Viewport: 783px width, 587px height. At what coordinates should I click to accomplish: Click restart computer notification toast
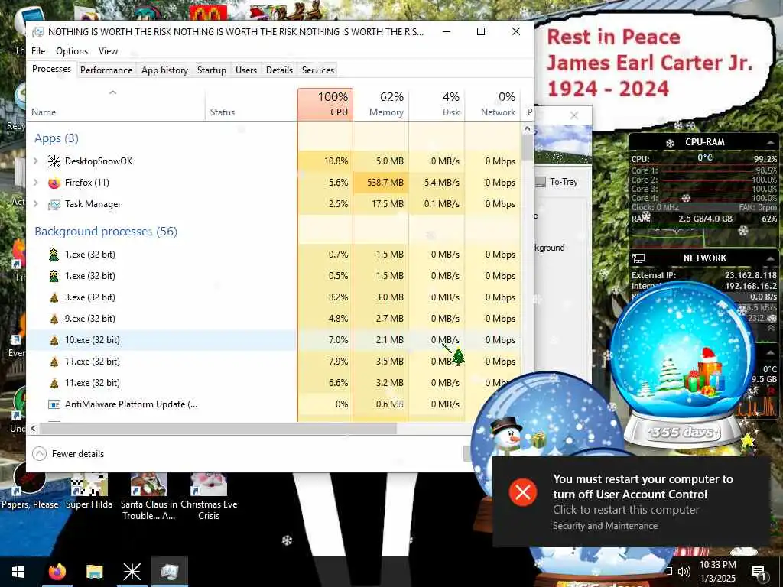(x=631, y=501)
